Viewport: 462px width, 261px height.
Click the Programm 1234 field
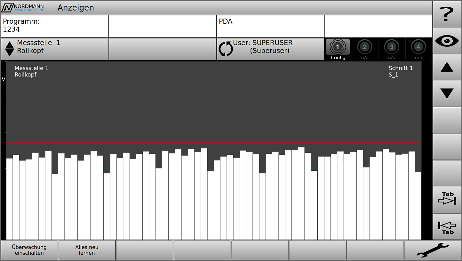[54, 26]
